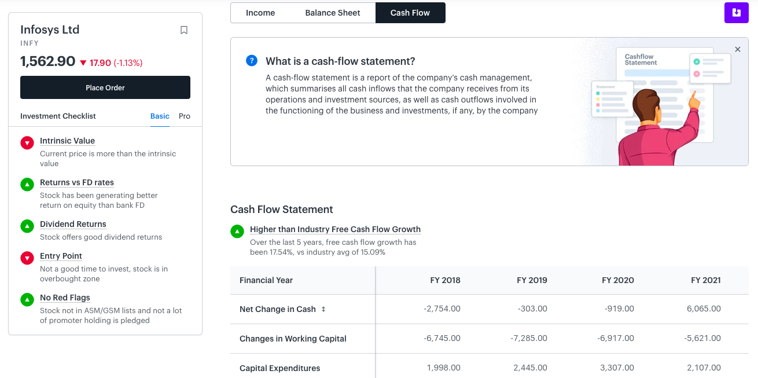Click the FY 2018 column header
Screen dimensions: 758x378
(445, 280)
